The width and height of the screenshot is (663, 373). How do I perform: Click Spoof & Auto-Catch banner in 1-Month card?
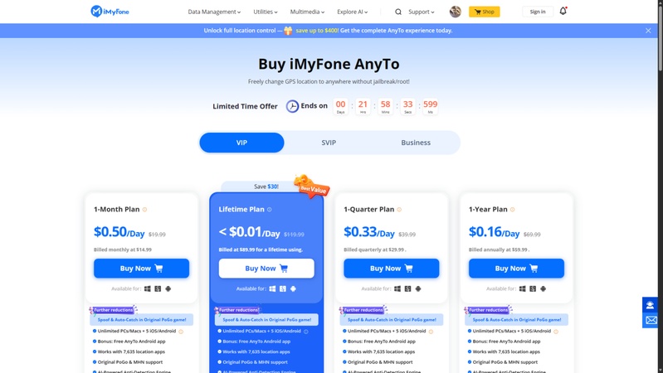pyautogui.click(x=142, y=320)
